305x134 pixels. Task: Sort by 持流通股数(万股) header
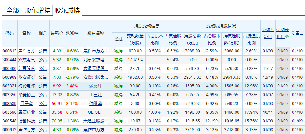coord(232,40)
